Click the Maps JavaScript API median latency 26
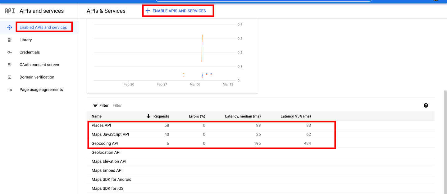The height and width of the screenshot is (194, 447). tap(258, 134)
